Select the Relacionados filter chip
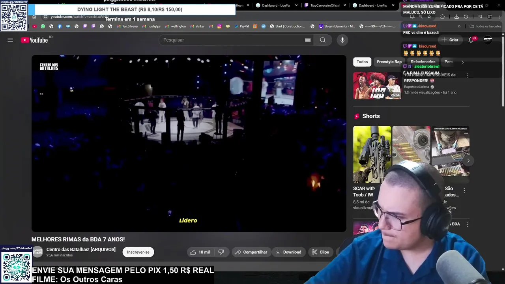 coord(423,62)
